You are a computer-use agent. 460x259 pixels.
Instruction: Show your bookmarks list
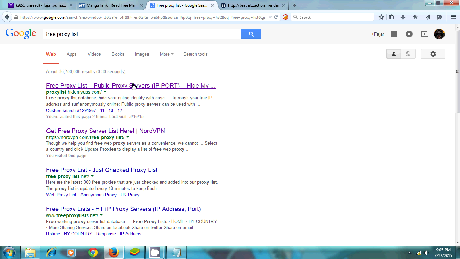pyautogui.click(x=391, y=17)
